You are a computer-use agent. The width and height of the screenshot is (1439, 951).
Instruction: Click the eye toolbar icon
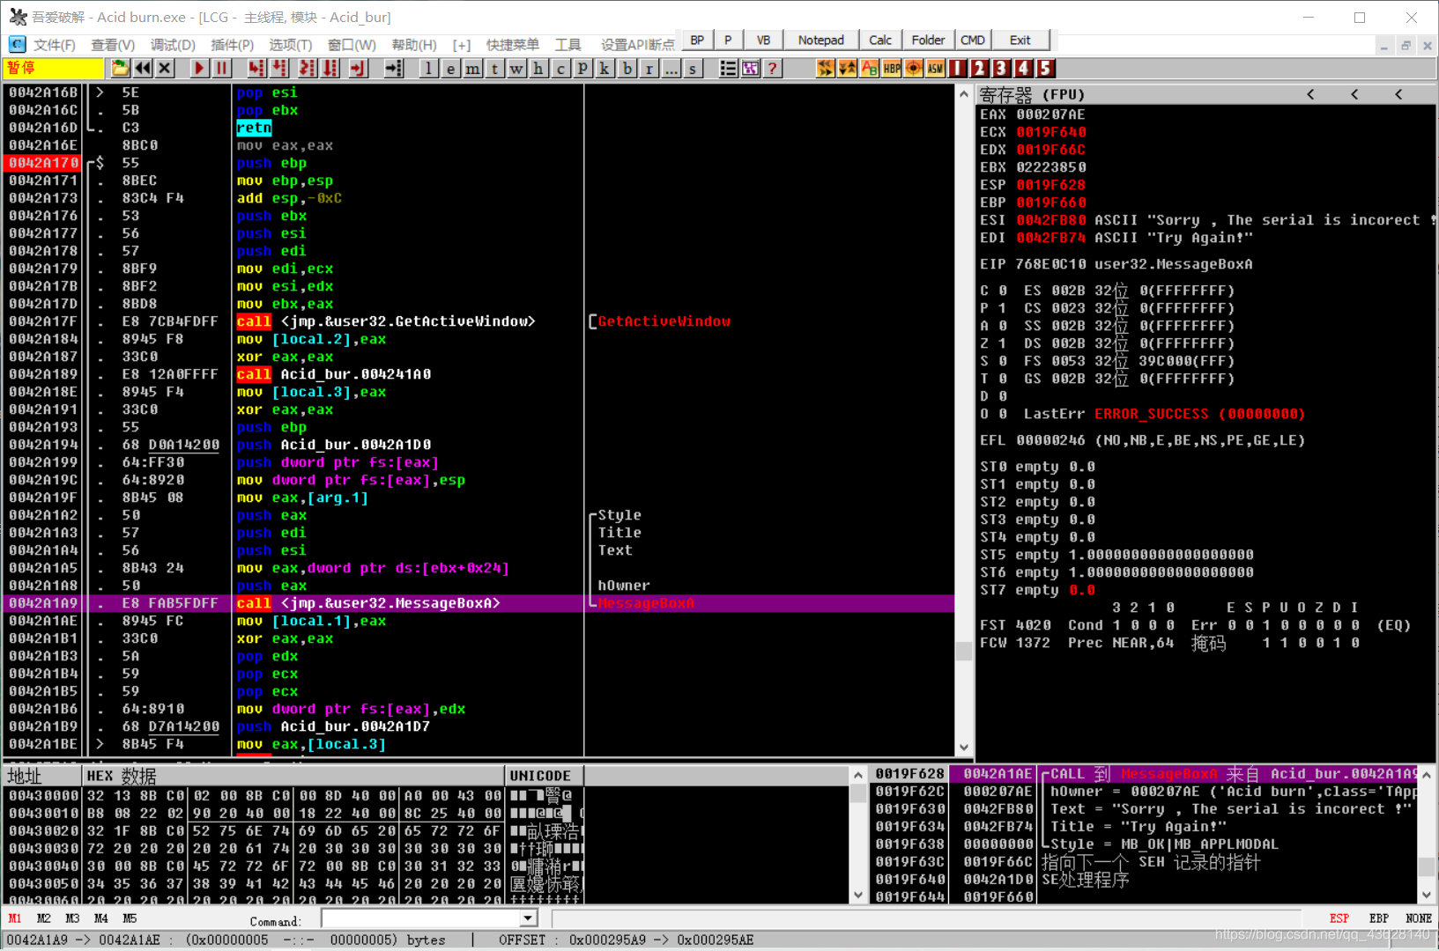(914, 68)
